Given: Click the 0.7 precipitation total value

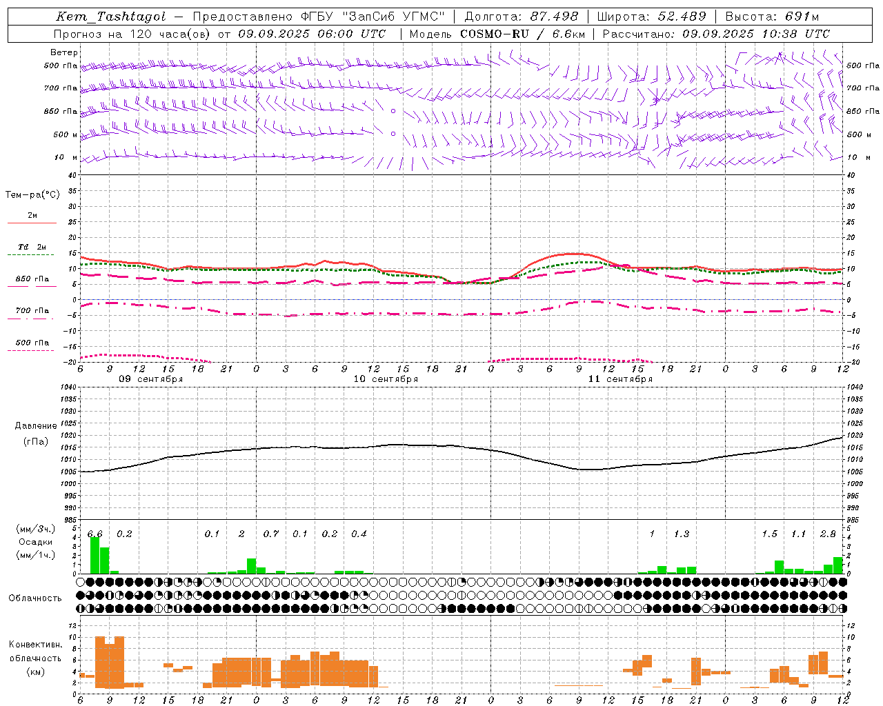Looking at the screenshot, I should point(271,534).
